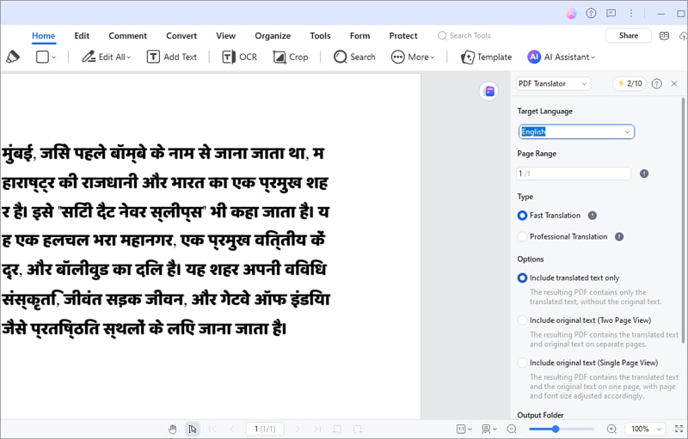Open the View tab
Screen dimensions: 688x439
(225, 36)
